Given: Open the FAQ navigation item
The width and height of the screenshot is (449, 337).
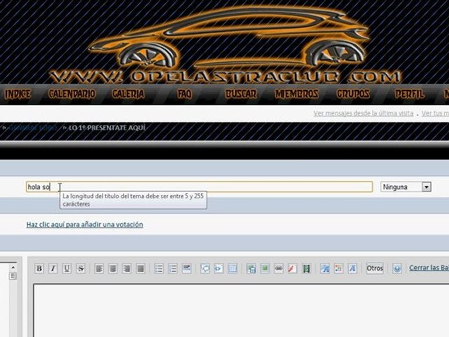Looking at the screenshot, I should 184,94.
